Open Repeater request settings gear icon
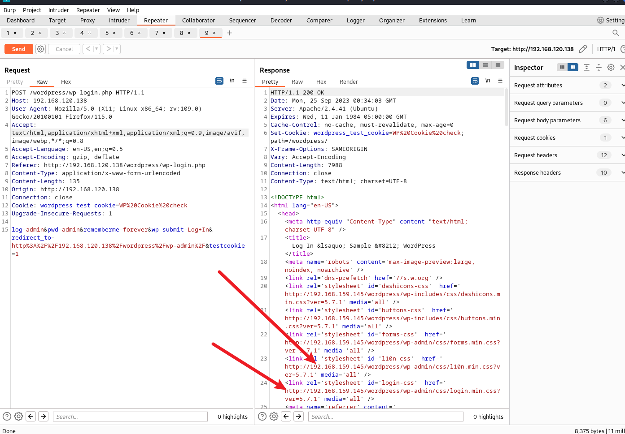 (x=41, y=49)
